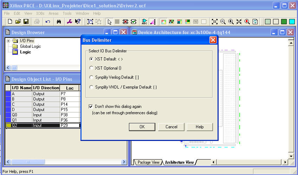Open the Areas menu
The width and height of the screenshot is (298, 175).
[53, 13]
